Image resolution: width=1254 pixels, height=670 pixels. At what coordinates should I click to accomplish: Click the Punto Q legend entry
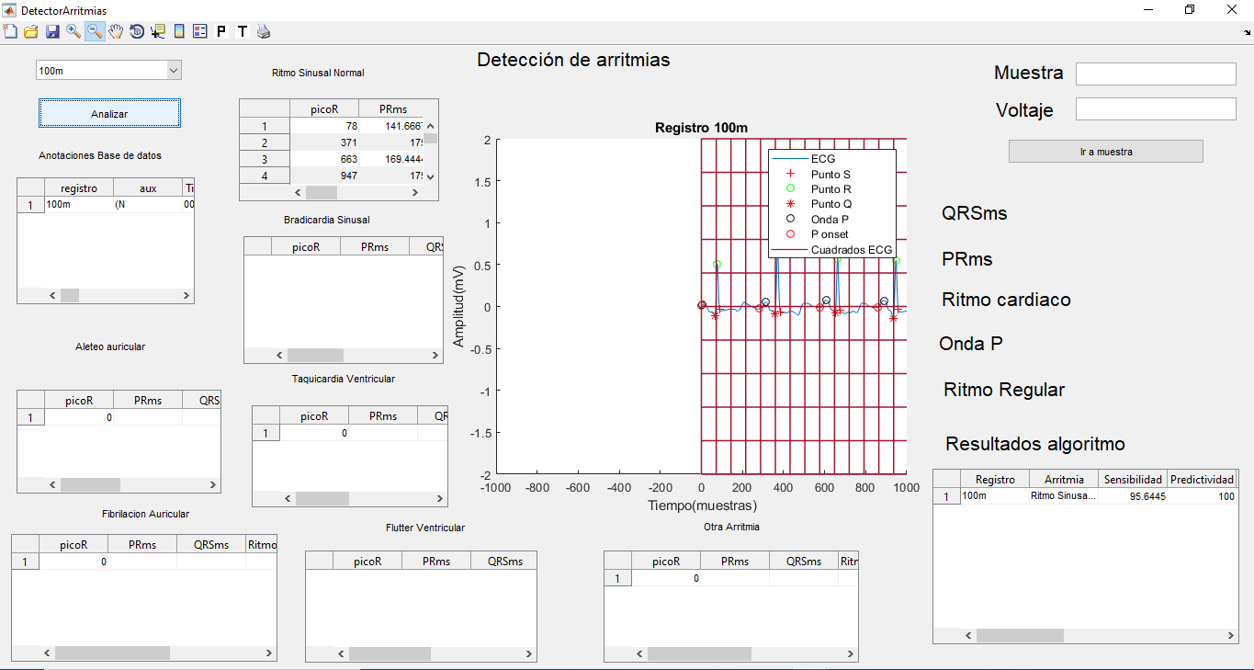click(x=830, y=204)
